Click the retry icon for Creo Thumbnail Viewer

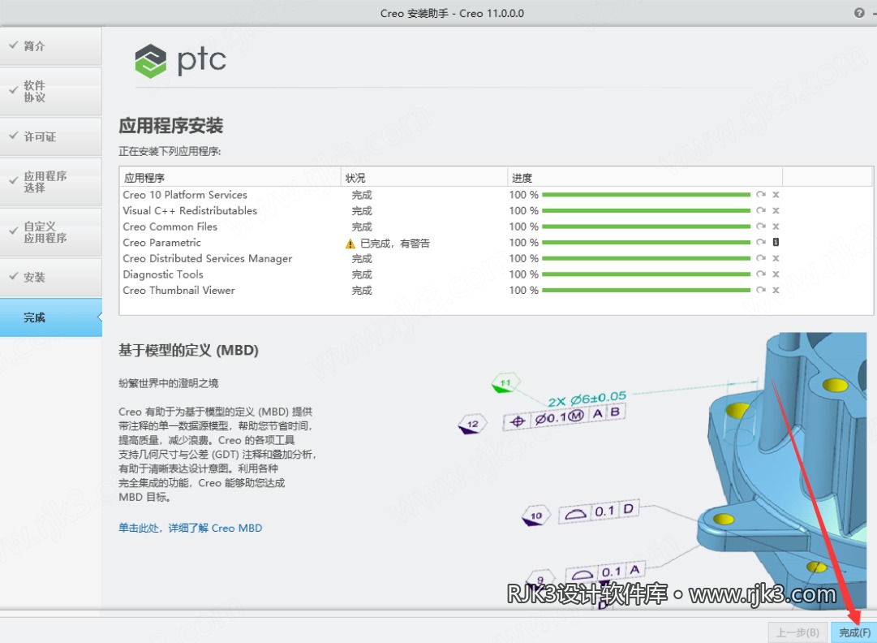761,290
